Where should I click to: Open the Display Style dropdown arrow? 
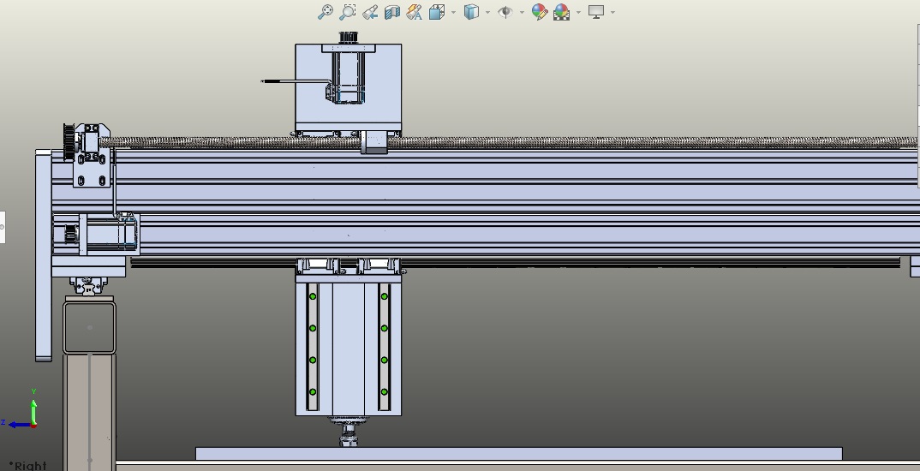tap(487, 12)
